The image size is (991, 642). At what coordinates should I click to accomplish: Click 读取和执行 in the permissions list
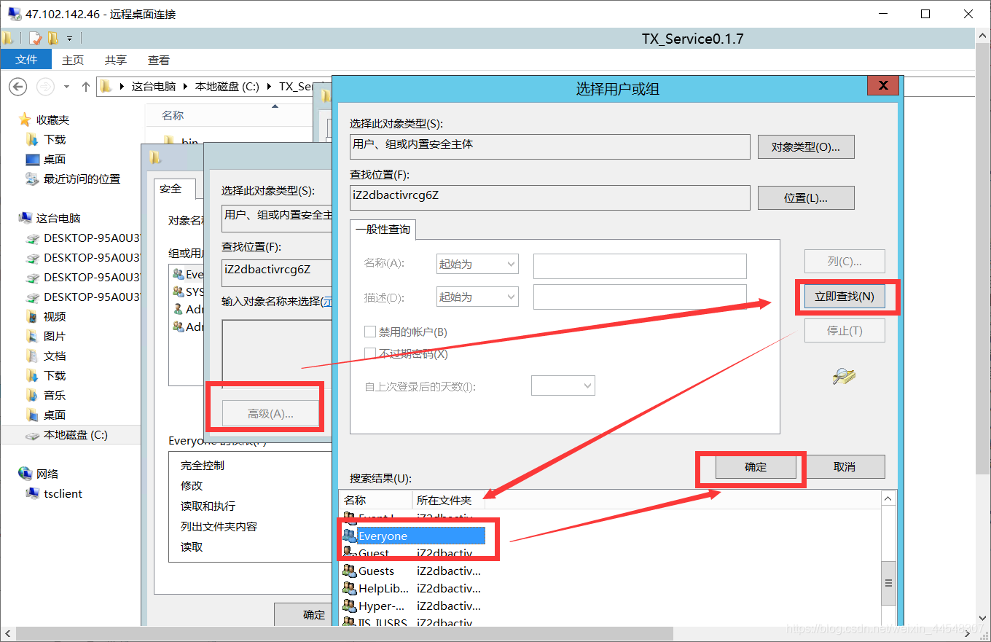coord(208,506)
